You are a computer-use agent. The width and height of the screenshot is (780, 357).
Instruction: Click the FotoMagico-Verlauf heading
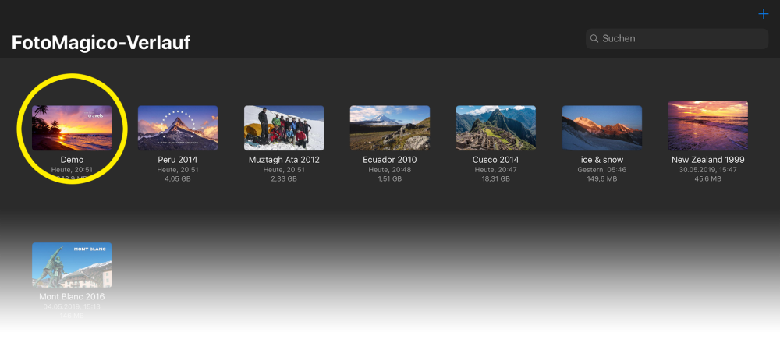(x=101, y=43)
